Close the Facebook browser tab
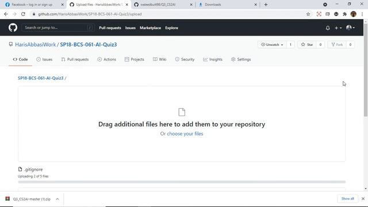368x207 pixels. [x=63, y=5]
